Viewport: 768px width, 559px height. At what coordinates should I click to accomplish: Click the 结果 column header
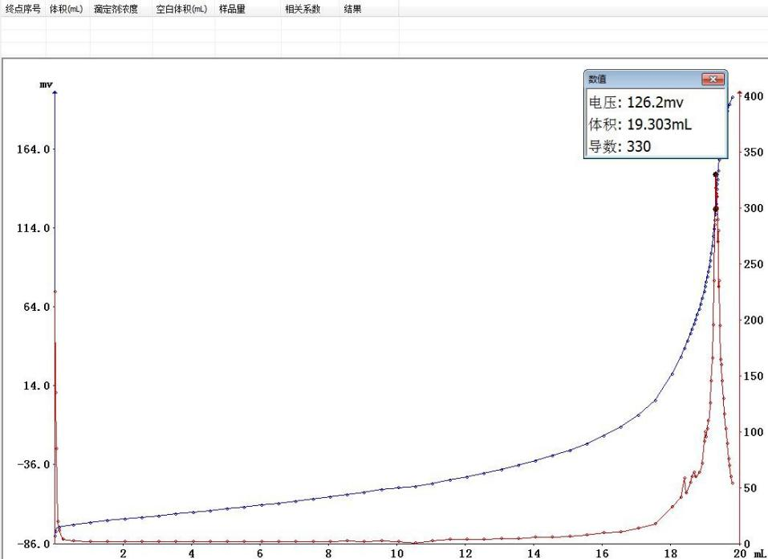[352, 9]
